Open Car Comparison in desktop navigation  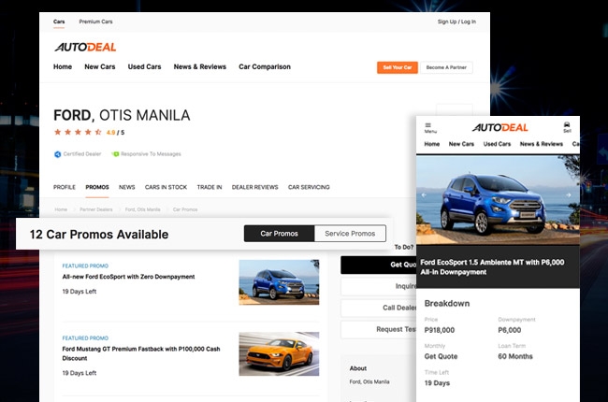click(265, 66)
